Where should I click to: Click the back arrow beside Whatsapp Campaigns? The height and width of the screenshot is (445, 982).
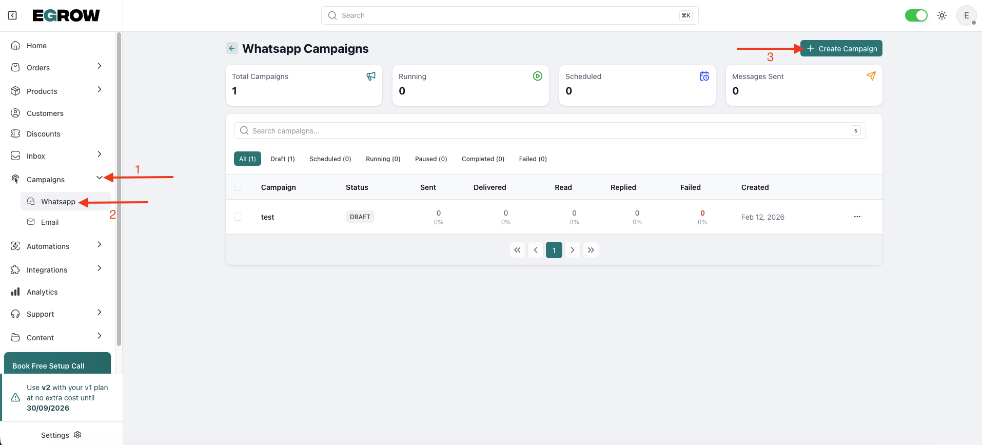point(232,48)
